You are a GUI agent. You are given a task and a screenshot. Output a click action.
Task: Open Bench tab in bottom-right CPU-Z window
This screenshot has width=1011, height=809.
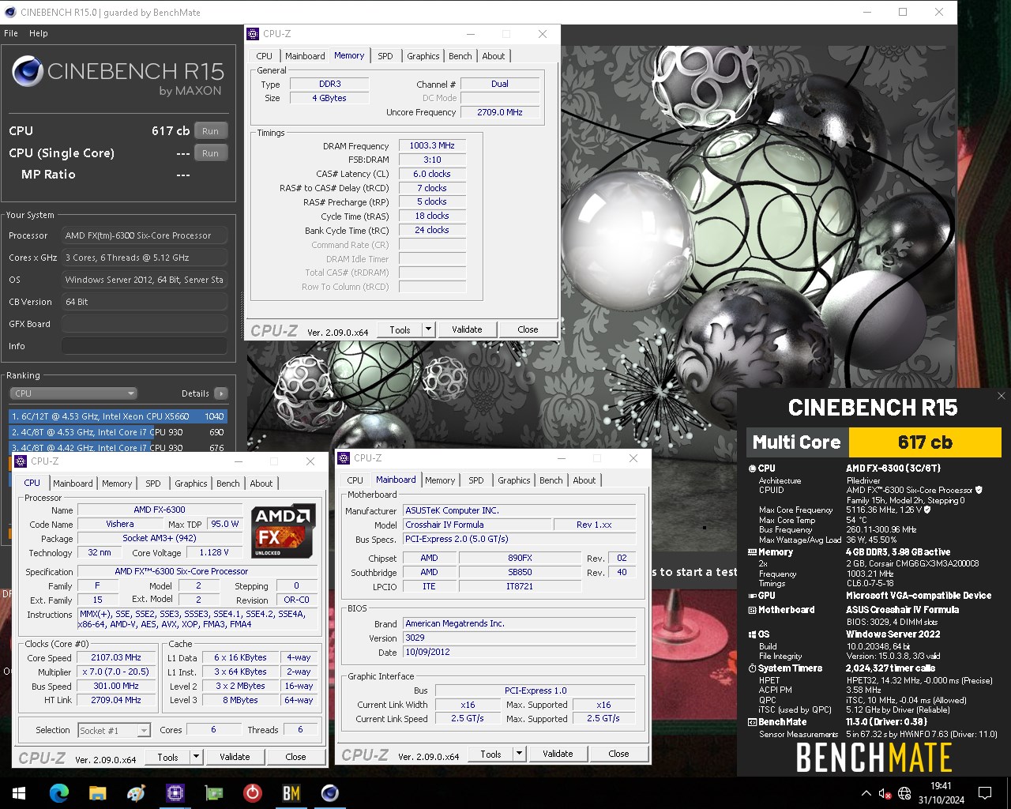coord(551,480)
